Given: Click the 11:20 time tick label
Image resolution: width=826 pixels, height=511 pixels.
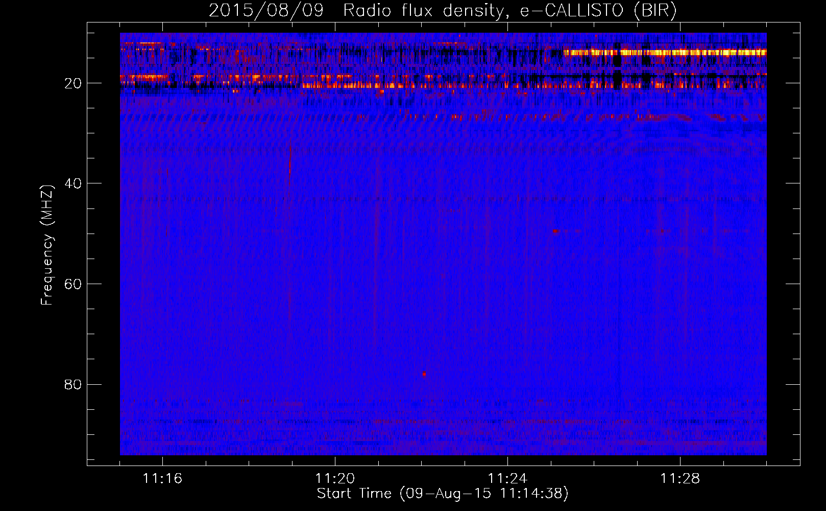Looking at the screenshot, I should coord(335,479).
